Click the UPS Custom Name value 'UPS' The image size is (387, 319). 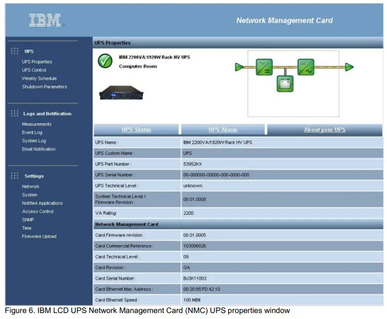(187, 153)
